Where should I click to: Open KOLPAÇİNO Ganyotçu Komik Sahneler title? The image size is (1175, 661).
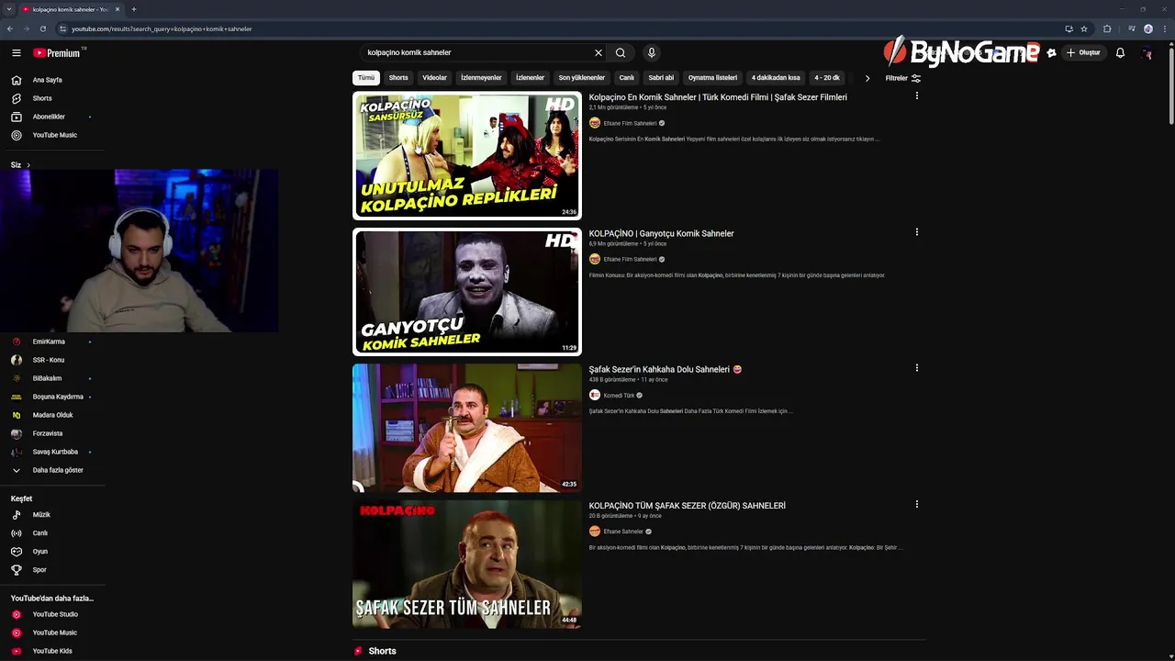(662, 233)
